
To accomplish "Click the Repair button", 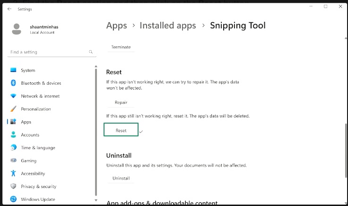I will tap(121, 102).
